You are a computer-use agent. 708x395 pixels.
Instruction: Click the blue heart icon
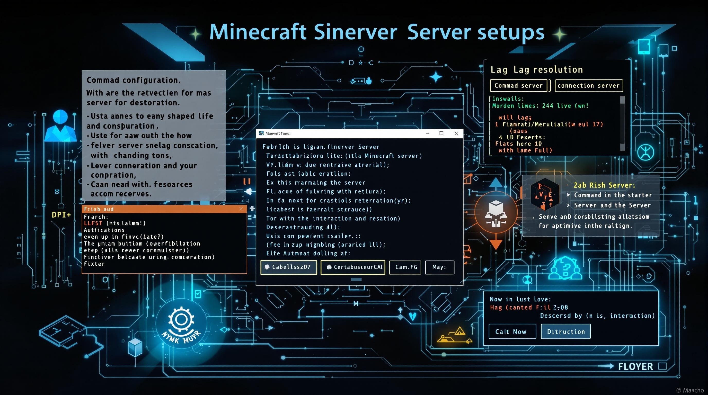pos(413,317)
